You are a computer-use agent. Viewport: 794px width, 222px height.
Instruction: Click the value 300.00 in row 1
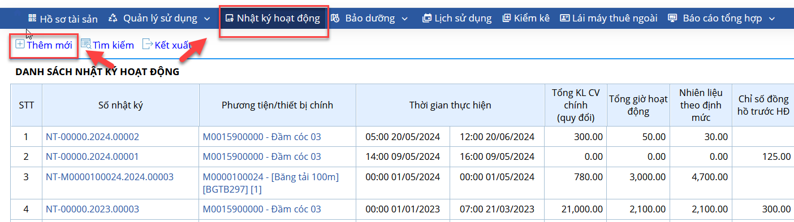pos(589,137)
